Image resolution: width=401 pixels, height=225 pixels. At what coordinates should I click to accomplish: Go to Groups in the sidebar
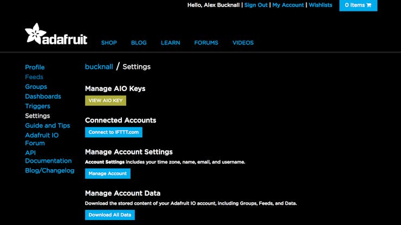tap(36, 87)
